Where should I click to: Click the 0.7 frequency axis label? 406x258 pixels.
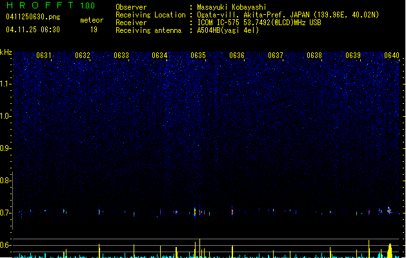5,213
